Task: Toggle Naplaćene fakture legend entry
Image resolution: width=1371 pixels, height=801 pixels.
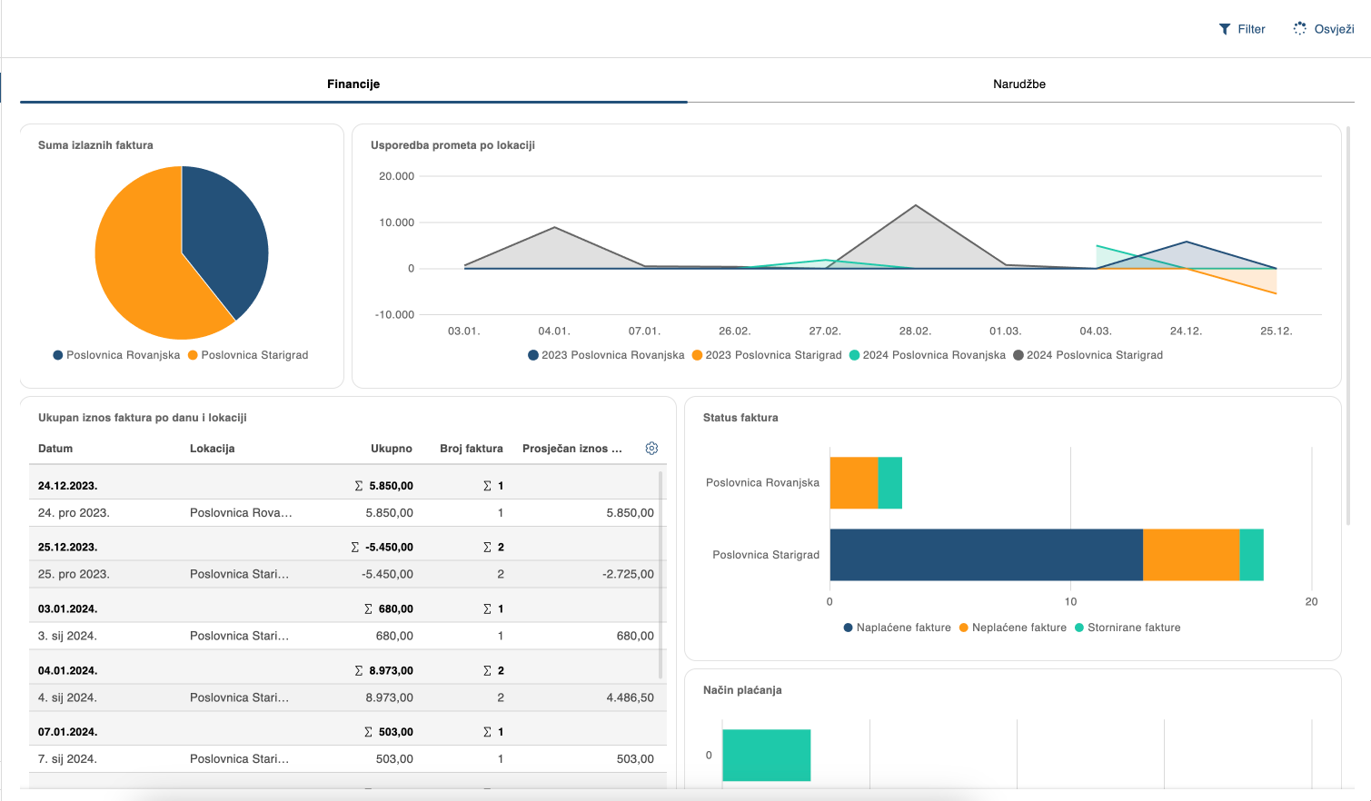Action: click(897, 628)
